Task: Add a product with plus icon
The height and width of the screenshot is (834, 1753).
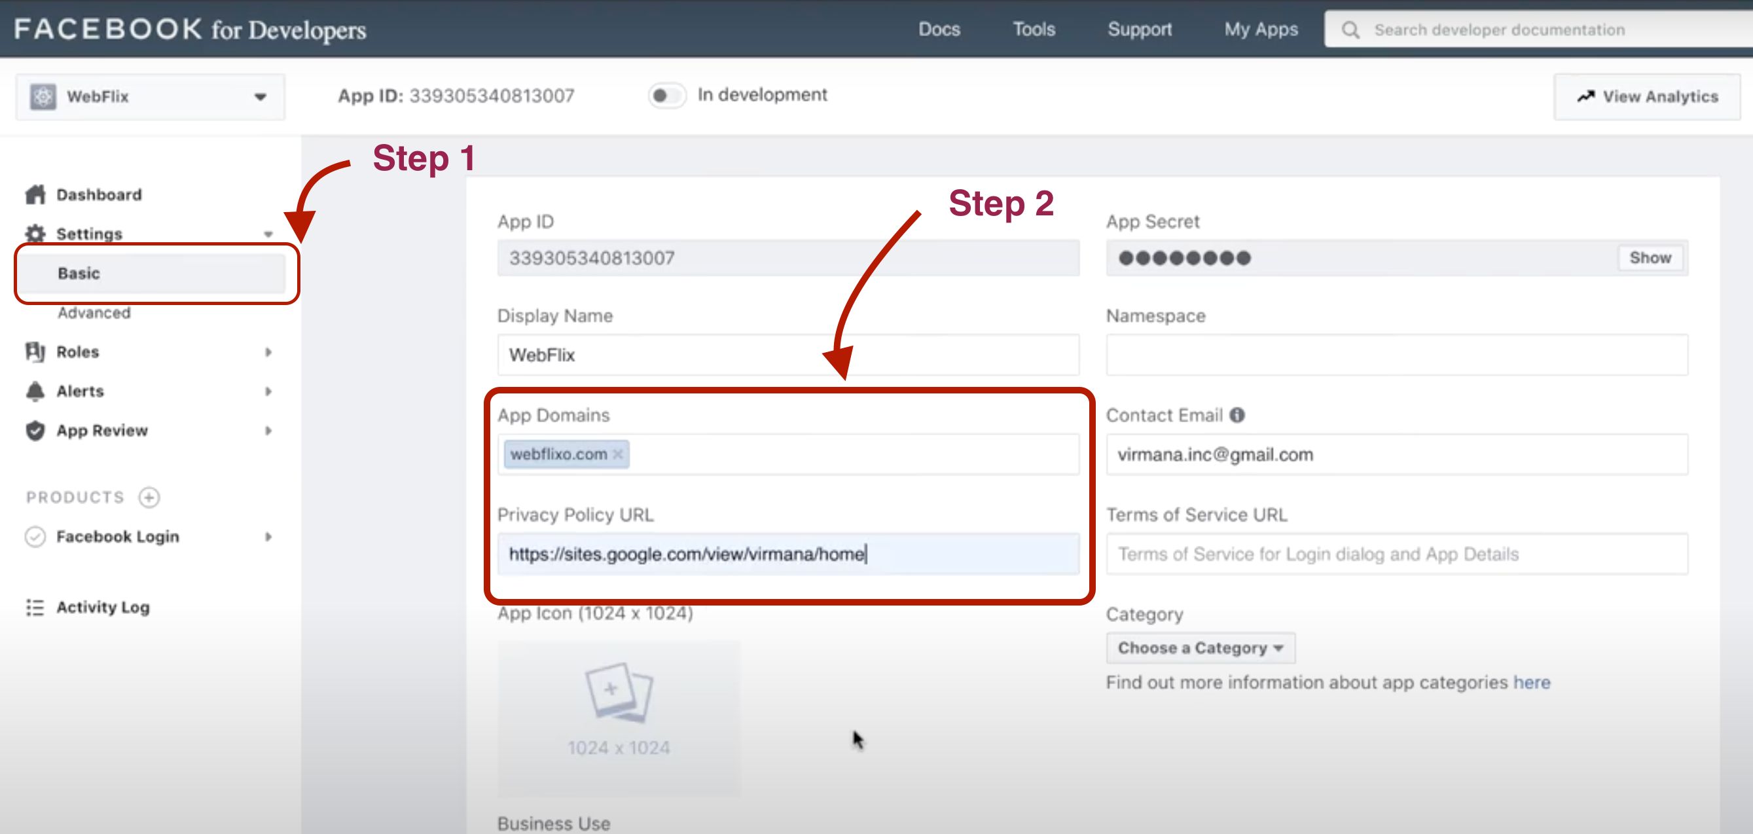Action: coord(149,498)
